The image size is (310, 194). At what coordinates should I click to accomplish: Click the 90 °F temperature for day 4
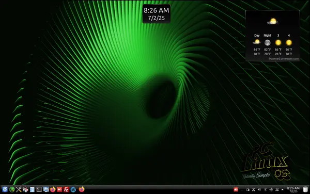click(289, 50)
